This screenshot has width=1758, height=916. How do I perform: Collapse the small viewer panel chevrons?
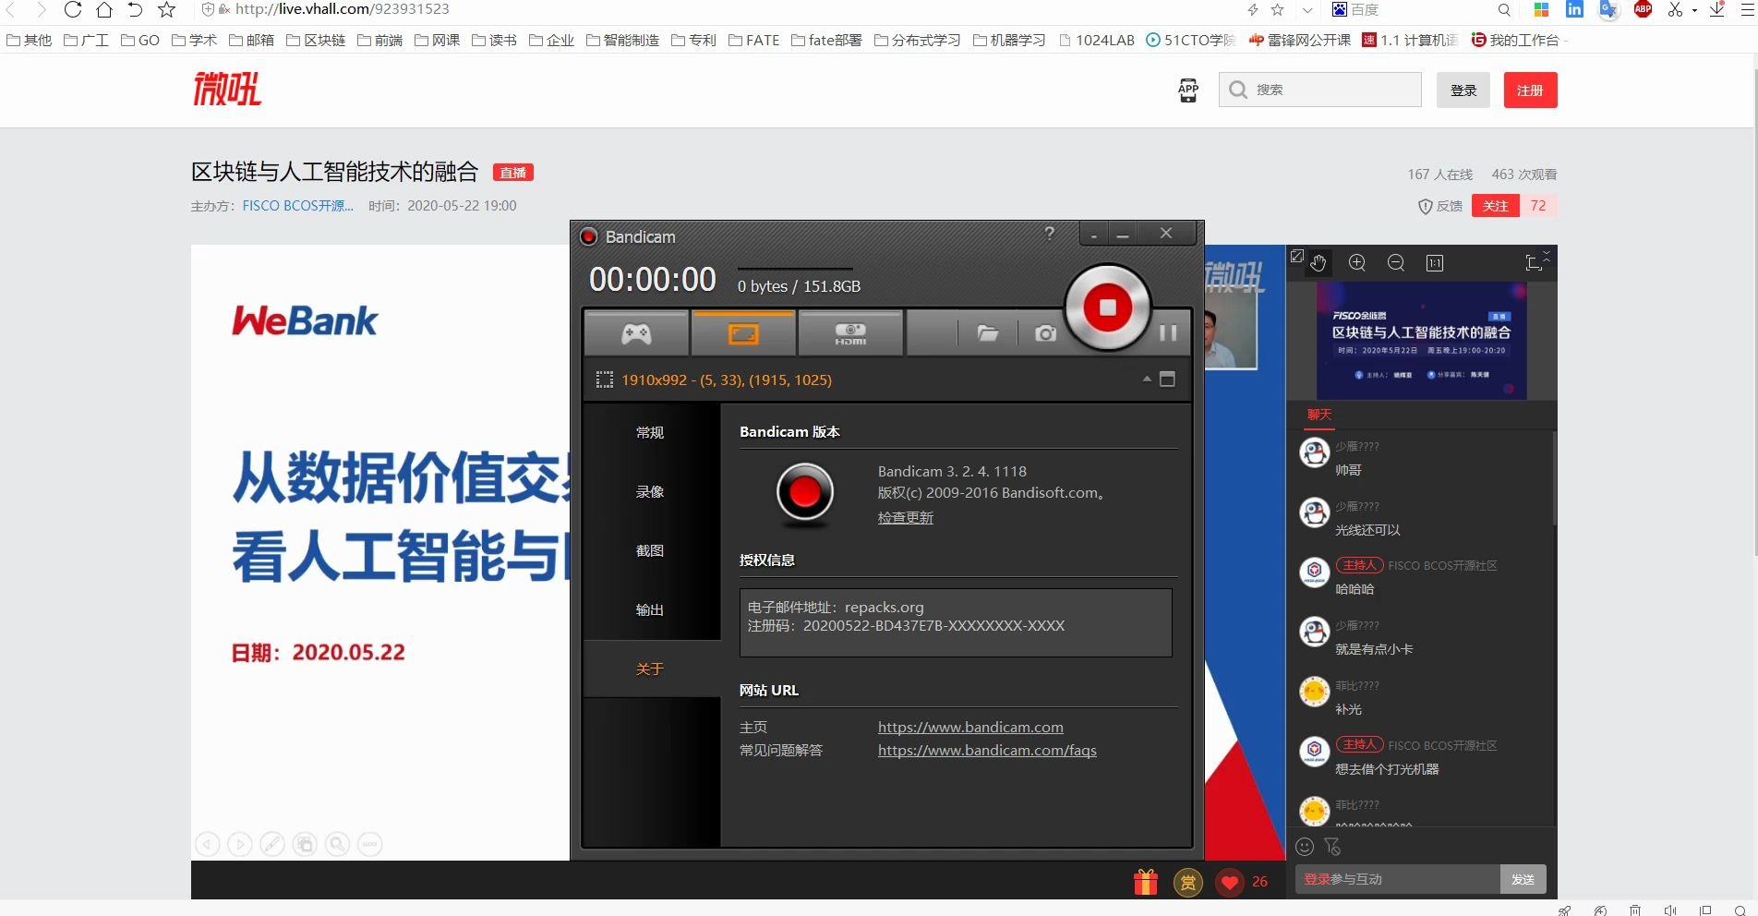click(x=1547, y=255)
